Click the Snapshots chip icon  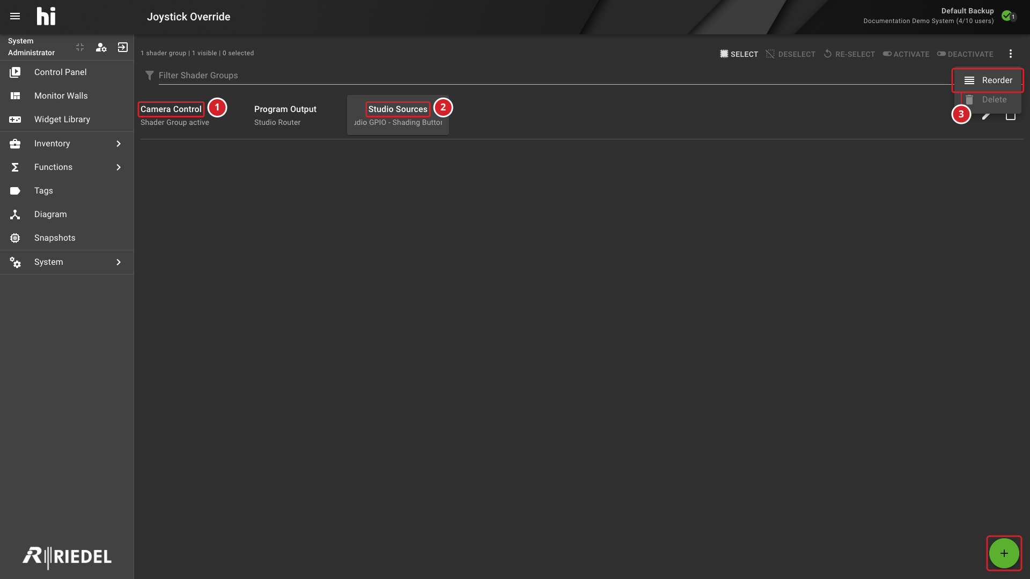pyautogui.click(x=15, y=237)
